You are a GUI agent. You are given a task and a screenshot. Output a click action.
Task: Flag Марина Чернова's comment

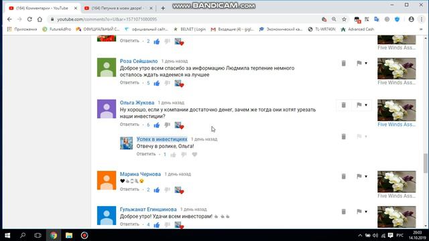pos(359,176)
